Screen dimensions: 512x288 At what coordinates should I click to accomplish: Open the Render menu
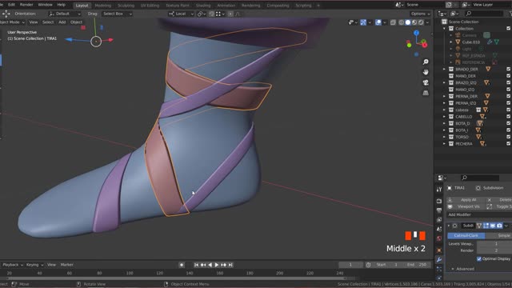tap(26, 5)
